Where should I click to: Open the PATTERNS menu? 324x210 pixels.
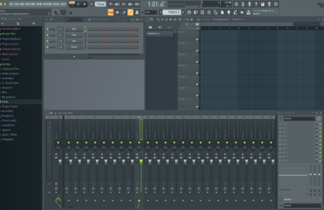point(30,4)
